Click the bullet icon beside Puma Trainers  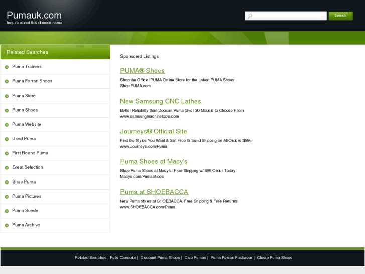click(x=7, y=67)
